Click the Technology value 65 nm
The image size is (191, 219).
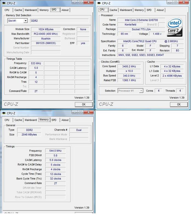124,34
